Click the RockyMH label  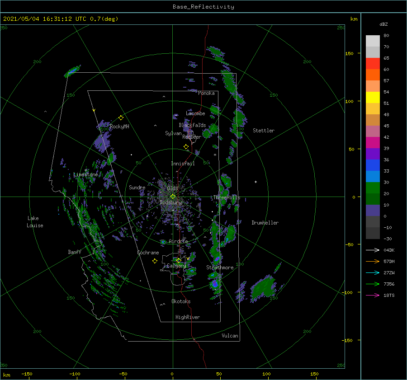(x=119, y=127)
